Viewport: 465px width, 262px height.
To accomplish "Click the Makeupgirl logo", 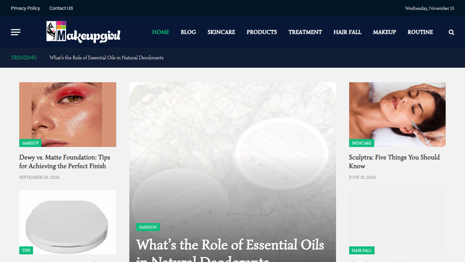I will point(84,32).
